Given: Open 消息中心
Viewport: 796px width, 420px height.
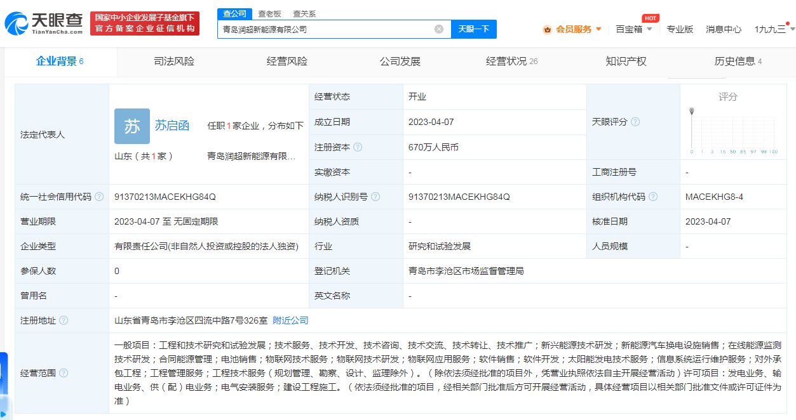Looking at the screenshot, I should pyautogui.click(x=724, y=29).
